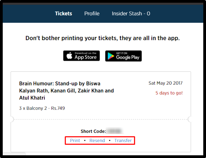This screenshot has height=158, width=206.
Task: Switch to the Profile tab
Action: click(x=92, y=14)
